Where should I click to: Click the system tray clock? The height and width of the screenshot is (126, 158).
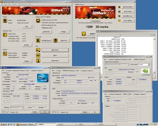[155, 124]
